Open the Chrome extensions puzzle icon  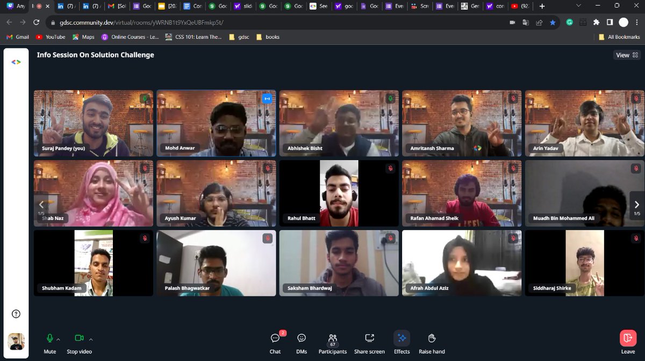(x=596, y=23)
